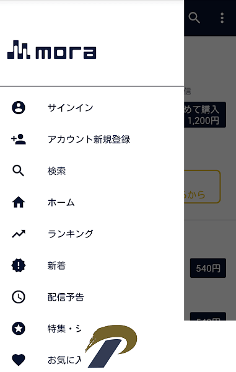
Task: Click the heart favorites icon
Action: (19, 360)
